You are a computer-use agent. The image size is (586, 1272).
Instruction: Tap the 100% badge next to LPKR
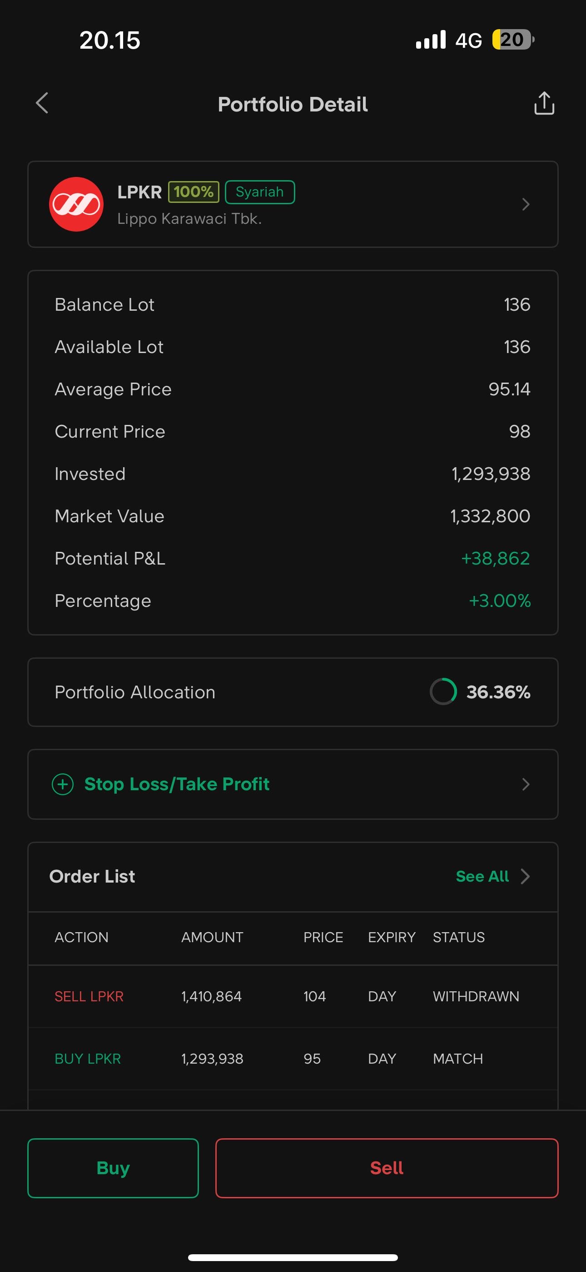(194, 192)
